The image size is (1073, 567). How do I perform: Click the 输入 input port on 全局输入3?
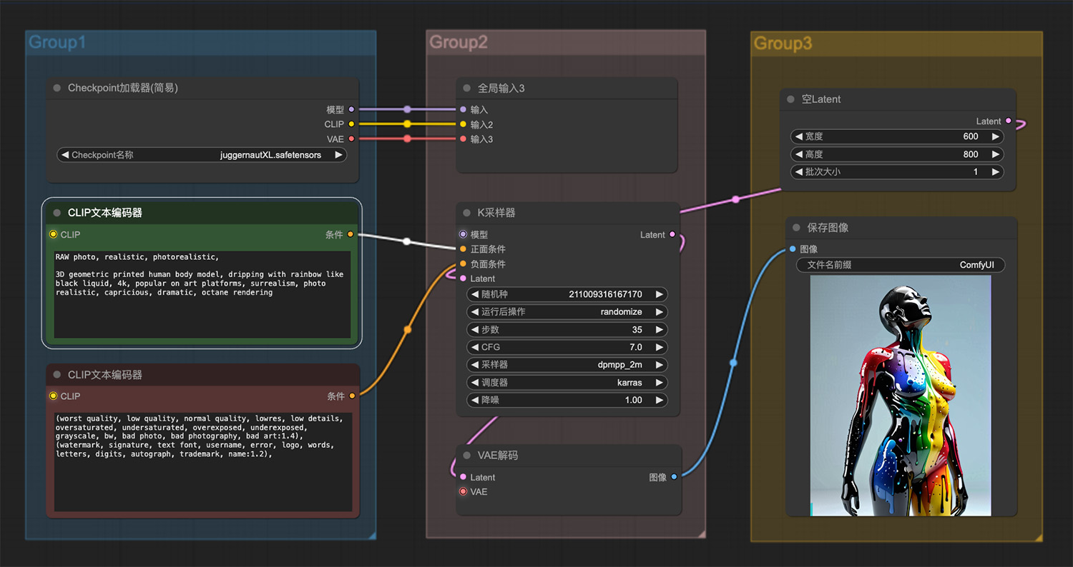tap(463, 110)
